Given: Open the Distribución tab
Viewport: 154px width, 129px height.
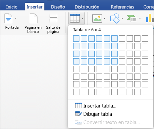Looking at the screenshot, I should pyautogui.click(x=87, y=7).
